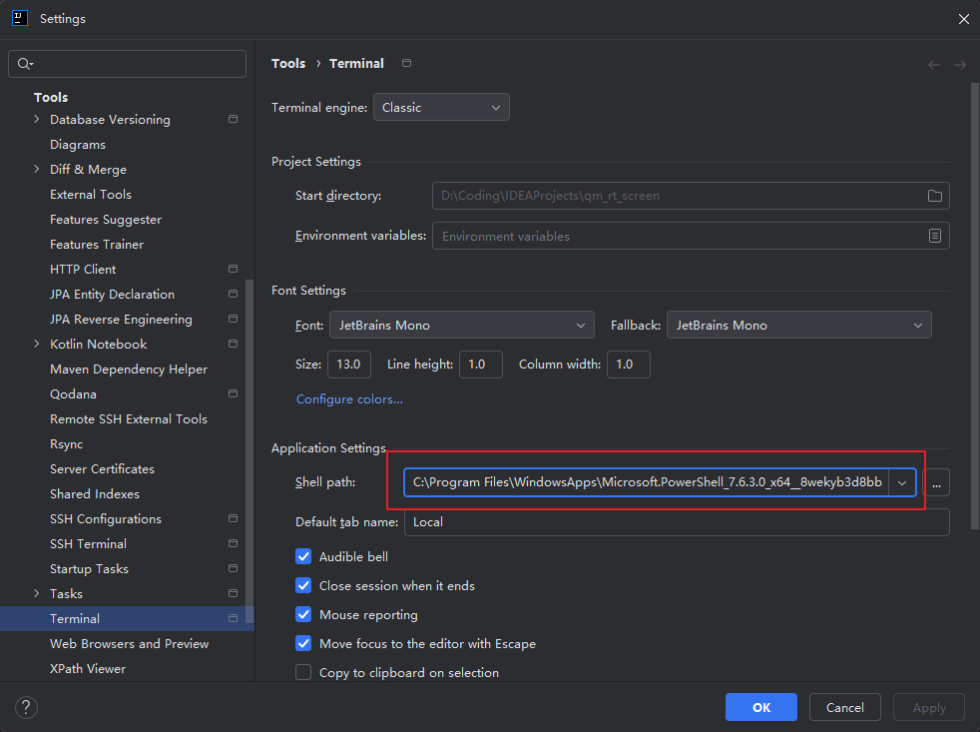This screenshot has height=732, width=980.
Task: Click the project-level icon beside JPA Reverse Engineering
Action: click(234, 320)
